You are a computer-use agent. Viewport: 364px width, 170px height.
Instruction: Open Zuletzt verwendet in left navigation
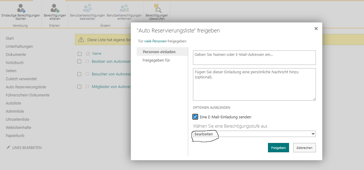click(x=21, y=79)
